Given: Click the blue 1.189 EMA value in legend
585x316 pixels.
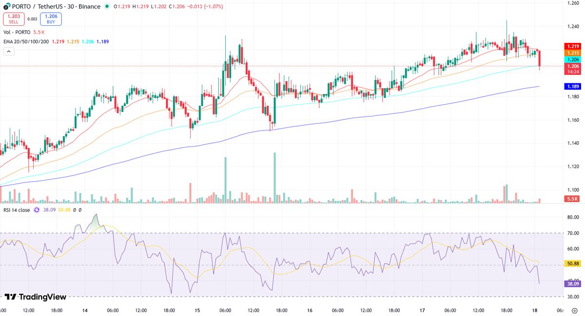Looking at the screenshot, I should click(102, 42).
